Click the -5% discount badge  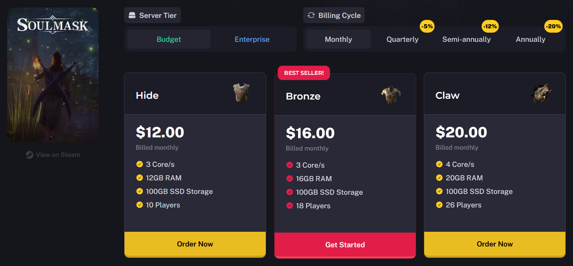point(427,27)
